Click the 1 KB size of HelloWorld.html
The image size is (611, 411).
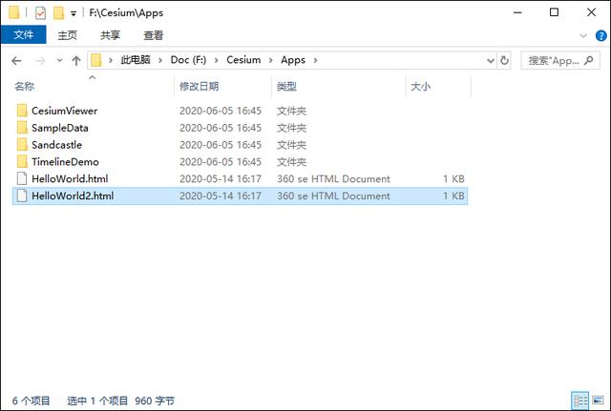(x=453, y=179)
